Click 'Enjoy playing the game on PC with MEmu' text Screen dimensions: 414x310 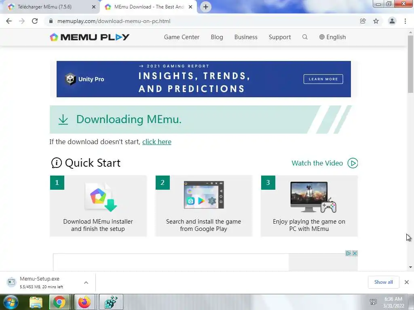pyautogui.click(x=309, y=225)
